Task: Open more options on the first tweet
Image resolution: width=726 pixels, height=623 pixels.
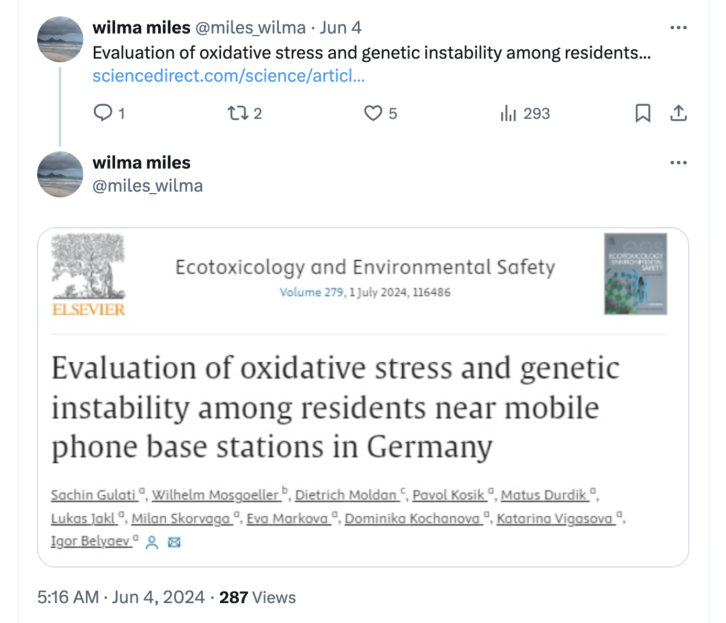Action: pos(678,28)
